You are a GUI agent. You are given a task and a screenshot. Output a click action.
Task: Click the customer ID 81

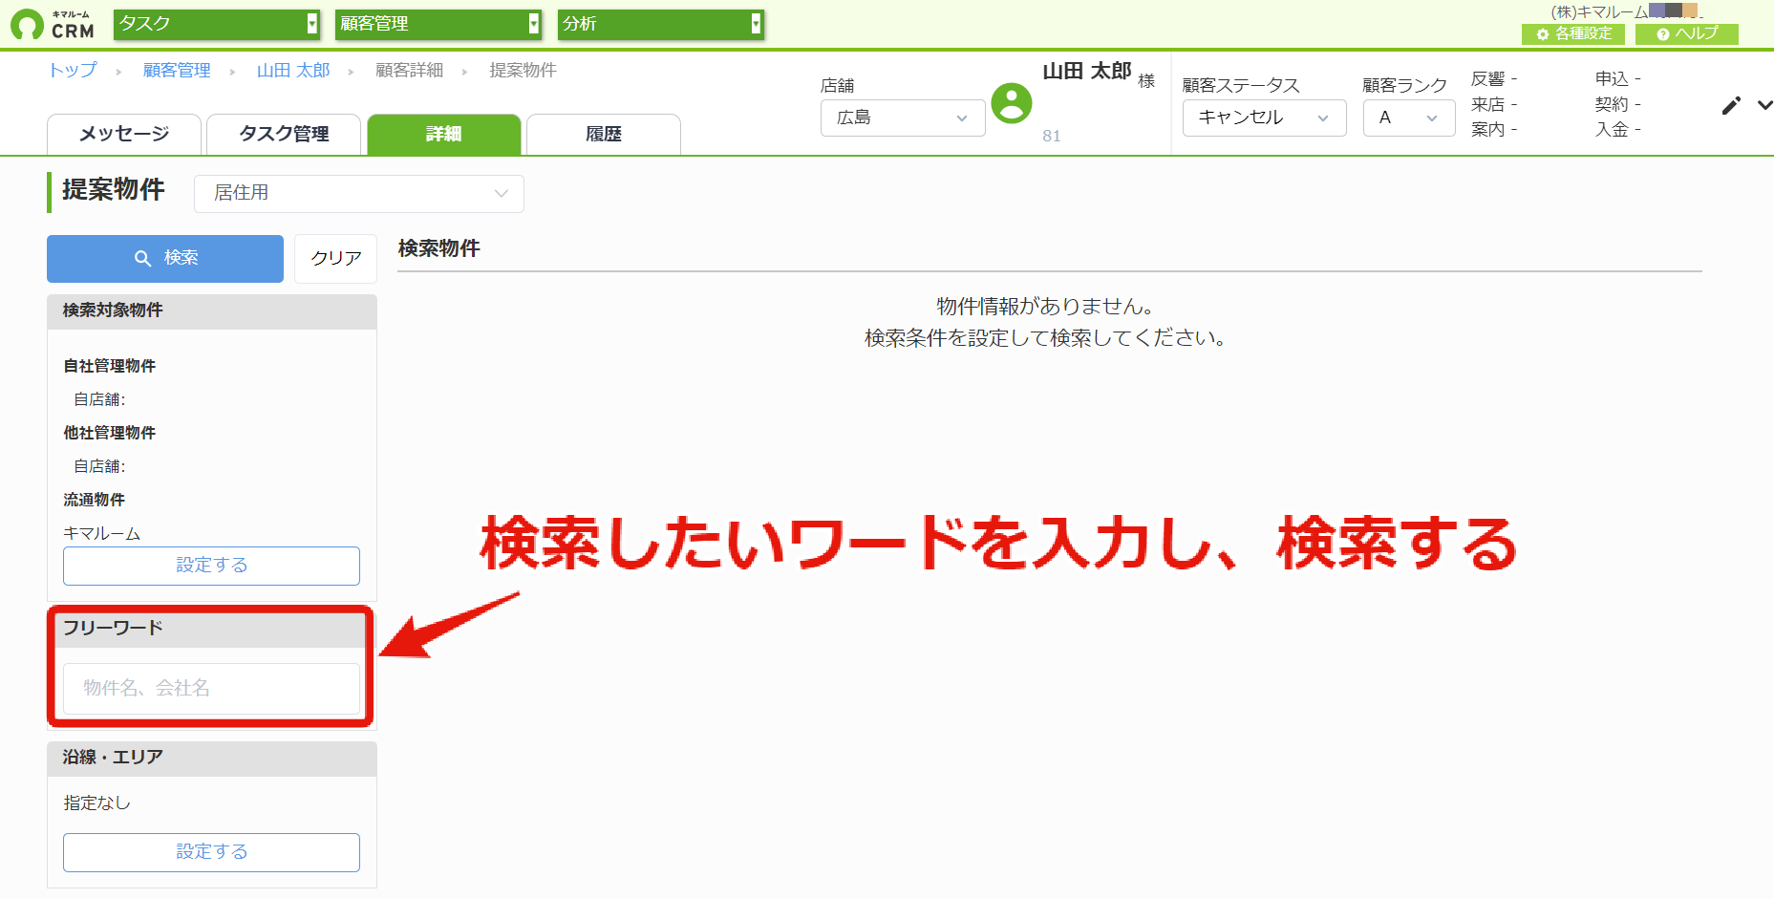pyautogui.click(x=1052, y=136)
